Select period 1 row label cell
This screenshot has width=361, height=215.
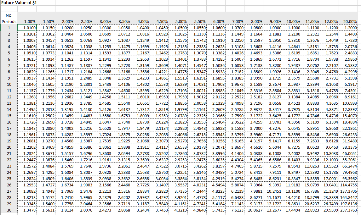[x=9, y=27]
